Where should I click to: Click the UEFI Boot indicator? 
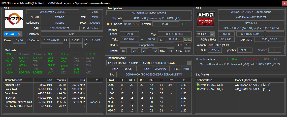pos(231,59)
